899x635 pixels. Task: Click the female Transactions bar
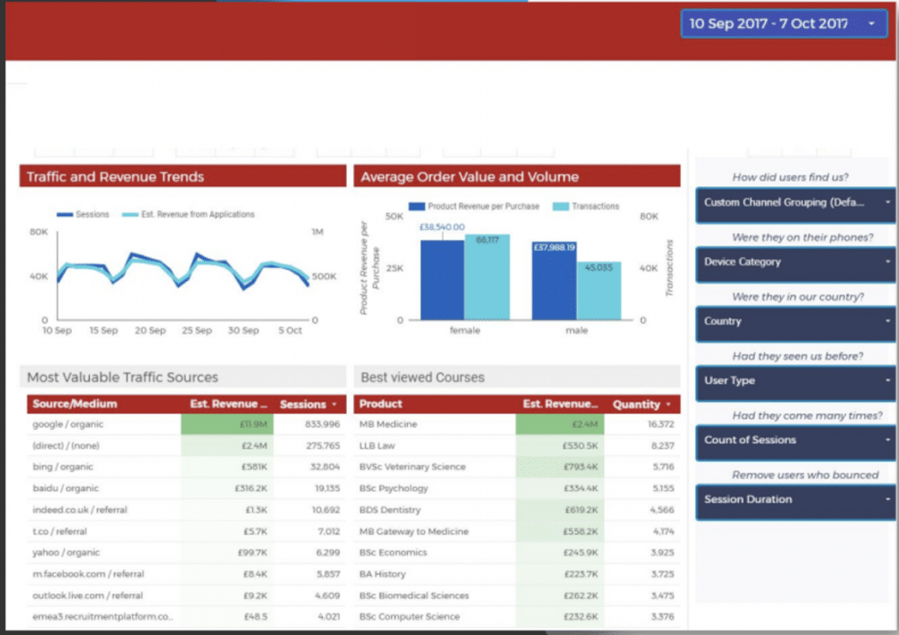pos(487,277)
